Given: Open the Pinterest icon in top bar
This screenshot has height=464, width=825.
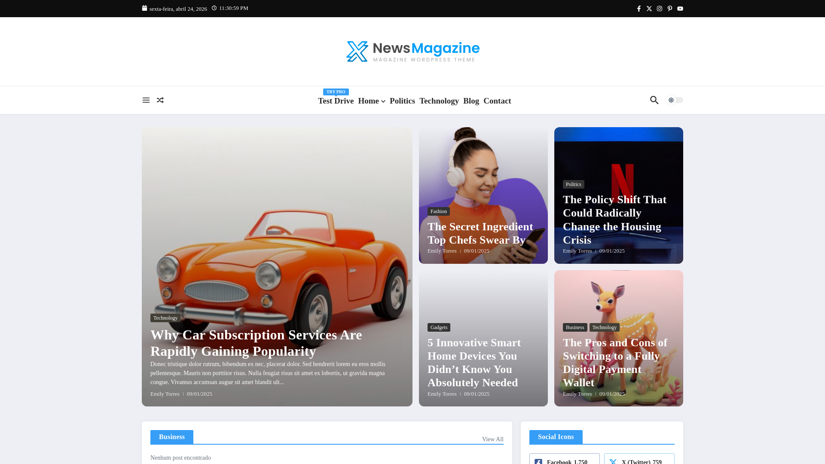Looking at the screenshot, I should click(670, 9).
